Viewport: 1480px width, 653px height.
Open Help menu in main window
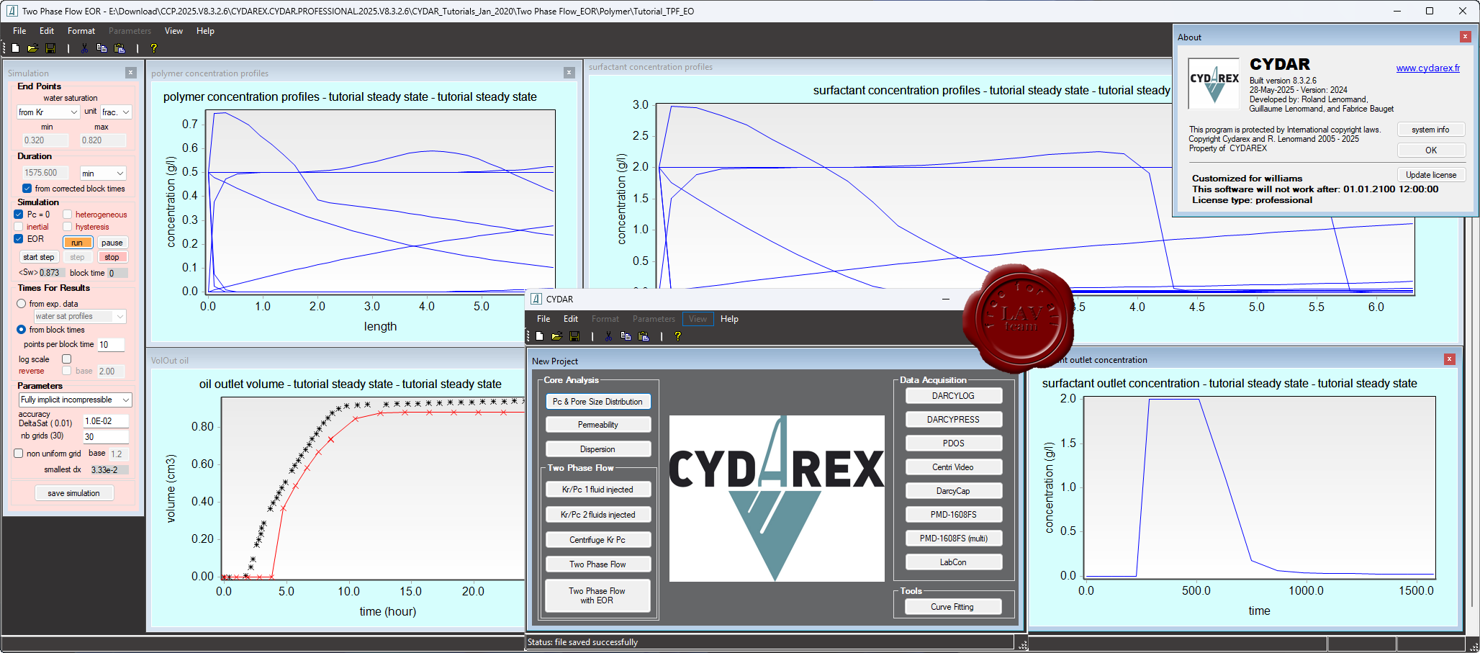[x=205, y=31]
